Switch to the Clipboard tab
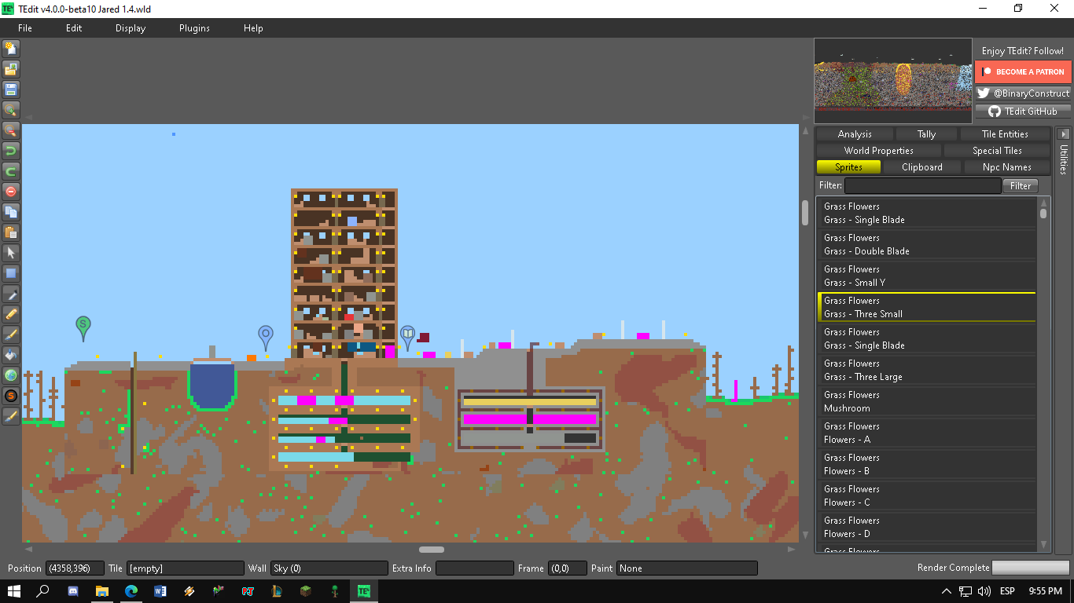This screenshot has width=1074, height=603. (921, 166)
